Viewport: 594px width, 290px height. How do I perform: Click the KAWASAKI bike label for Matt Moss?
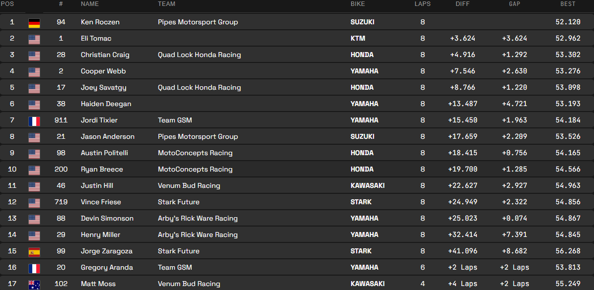pos(367,284)
